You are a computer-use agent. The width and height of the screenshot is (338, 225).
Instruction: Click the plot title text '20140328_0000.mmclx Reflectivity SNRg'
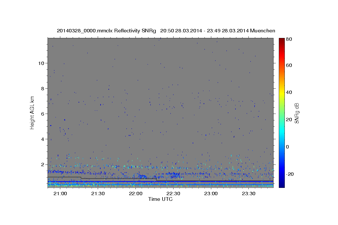[x=106, y=31]
